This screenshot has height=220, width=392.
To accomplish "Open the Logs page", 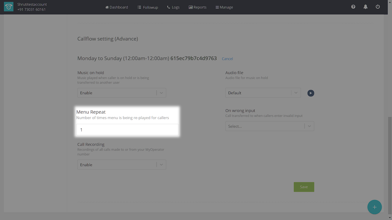I will (x=173, y=7).
